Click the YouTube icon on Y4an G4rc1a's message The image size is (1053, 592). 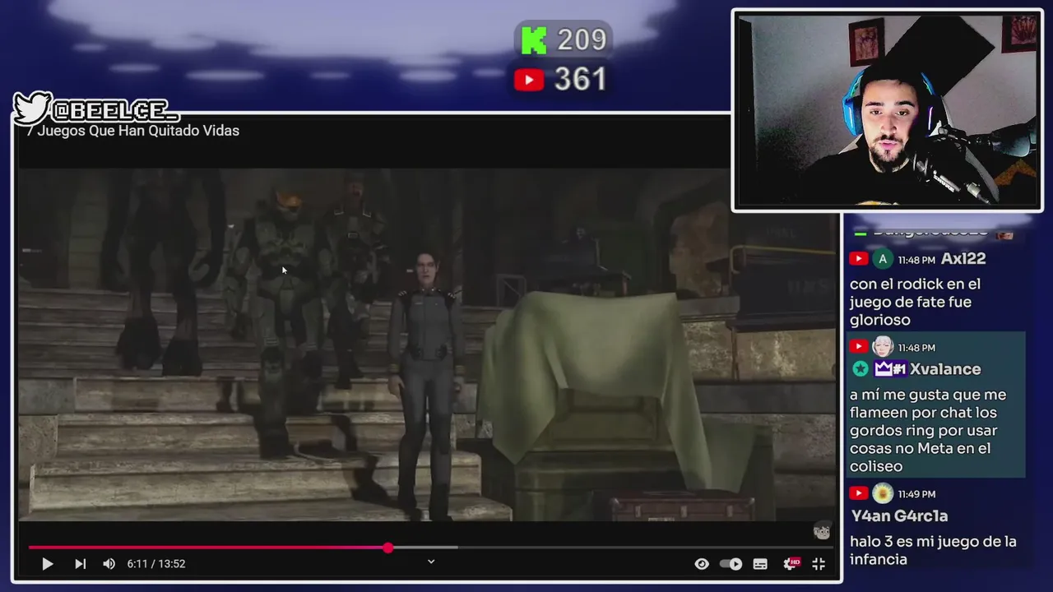click(x=858, y=493)
